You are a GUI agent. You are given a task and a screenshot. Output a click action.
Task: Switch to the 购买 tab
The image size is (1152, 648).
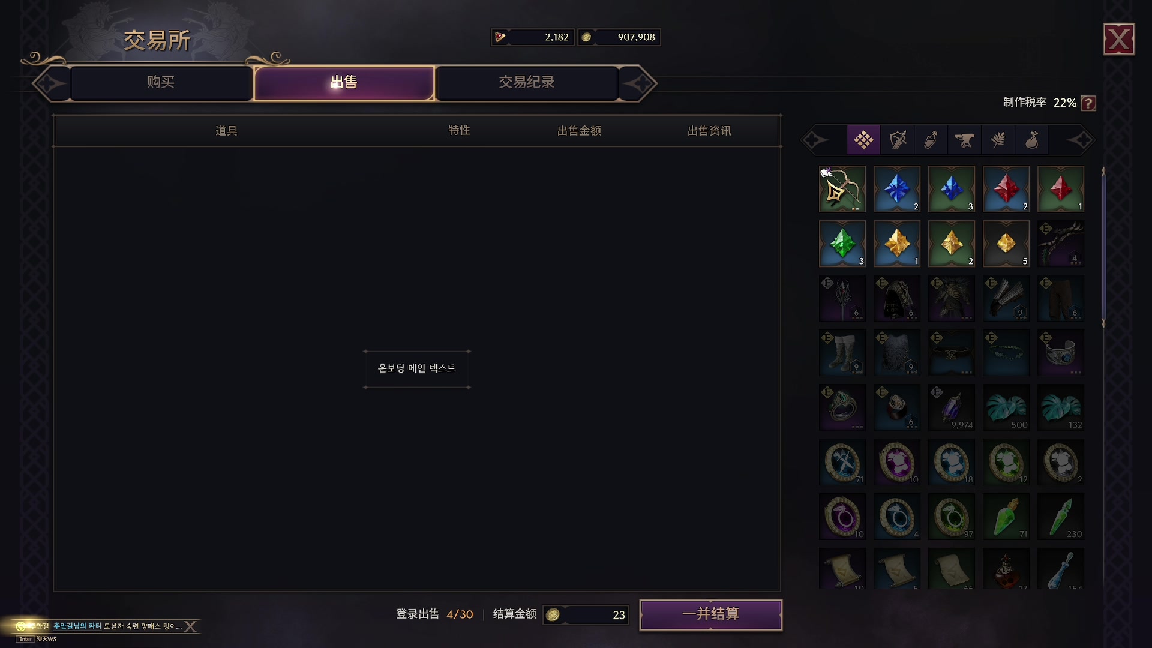pyautogui.click(x=161, y=83)
